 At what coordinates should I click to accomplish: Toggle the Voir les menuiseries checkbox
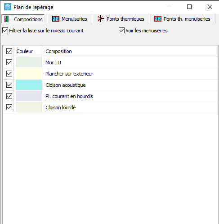121,31
